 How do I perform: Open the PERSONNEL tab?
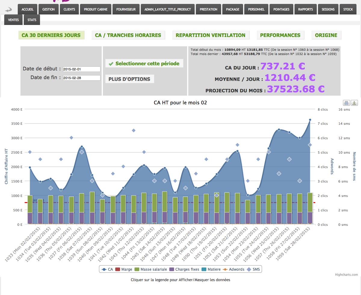click(256, 9)
